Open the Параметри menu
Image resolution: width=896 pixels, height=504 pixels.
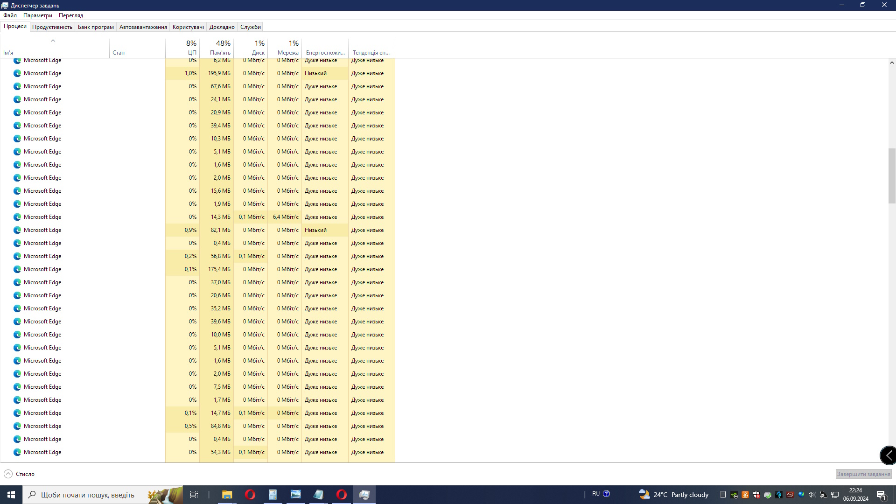(38, 15)
